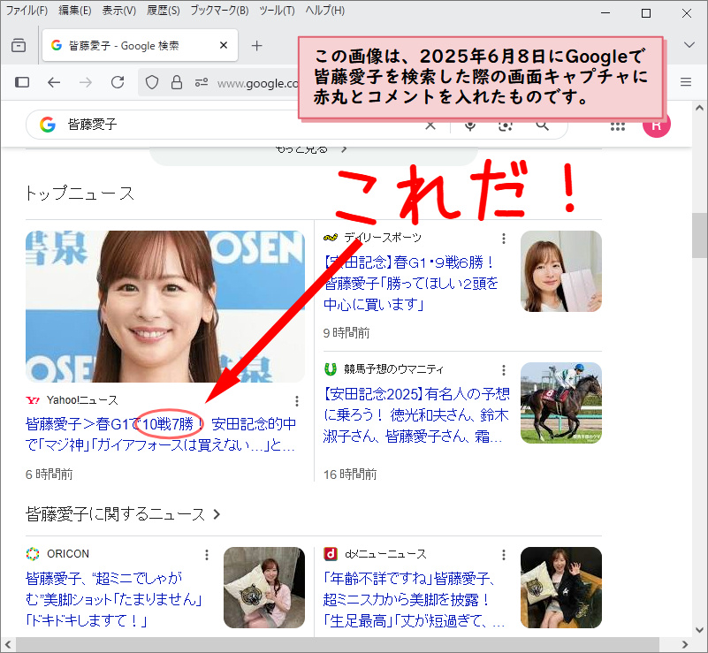Click the scroll right arrow
The width and height of the screenshot is (708, 653).
point(685,644)
